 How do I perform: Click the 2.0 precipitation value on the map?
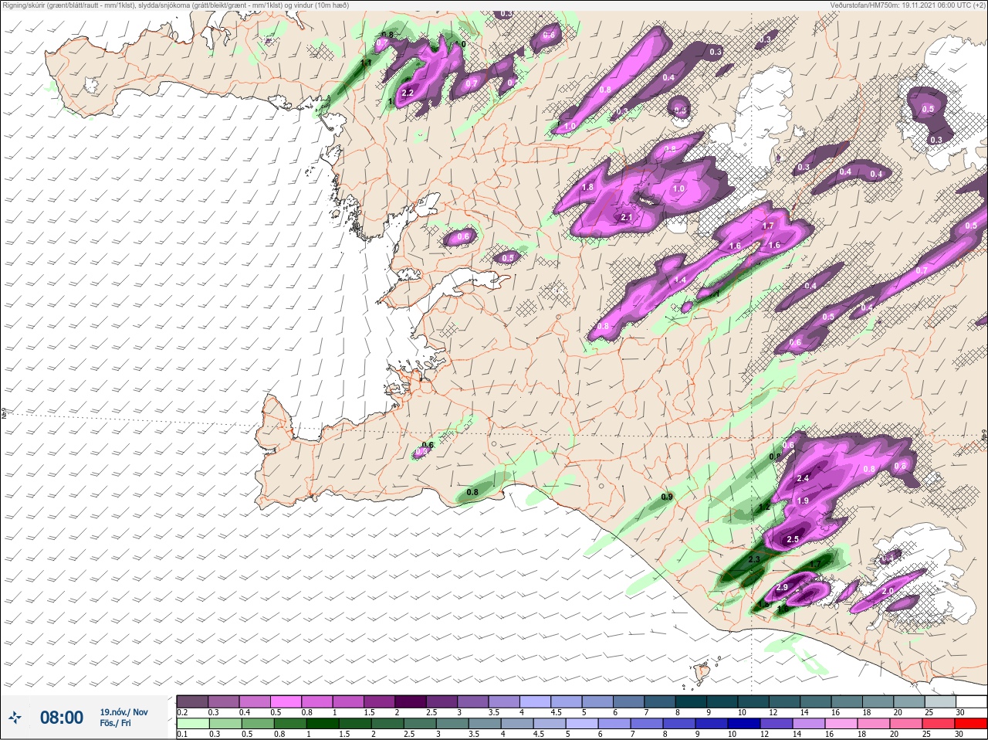click(887, 591)
